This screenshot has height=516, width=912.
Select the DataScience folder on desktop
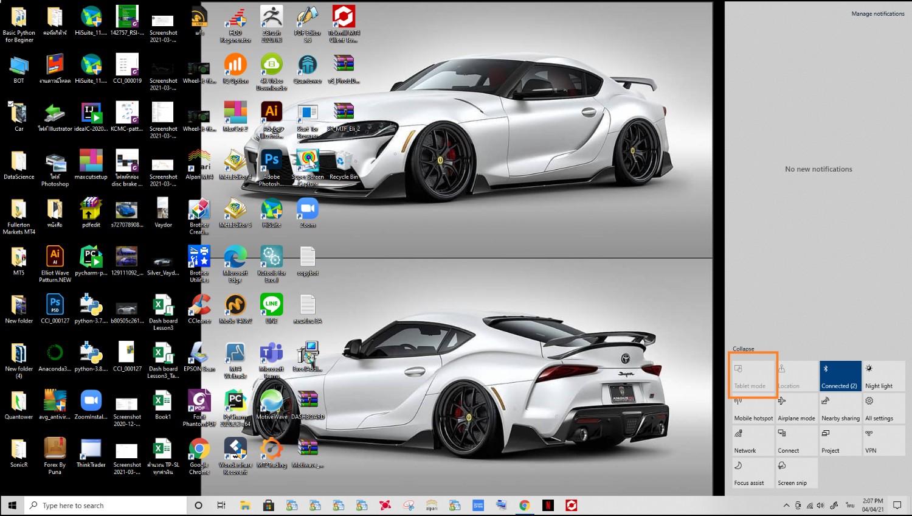pos(19,164)
